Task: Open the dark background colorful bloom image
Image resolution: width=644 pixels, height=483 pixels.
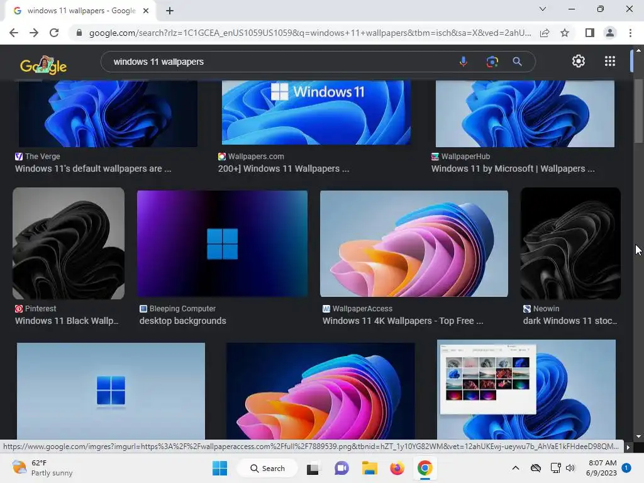Action: [320, 391]
